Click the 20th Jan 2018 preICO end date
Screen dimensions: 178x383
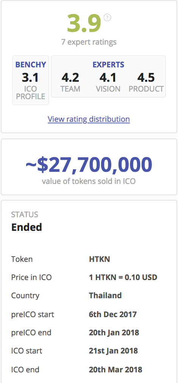click(x=114, y=332)
